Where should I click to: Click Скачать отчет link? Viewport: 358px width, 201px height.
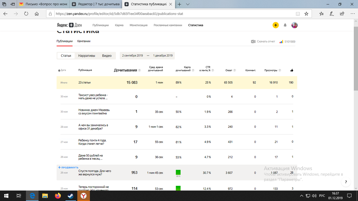point(266,41)
